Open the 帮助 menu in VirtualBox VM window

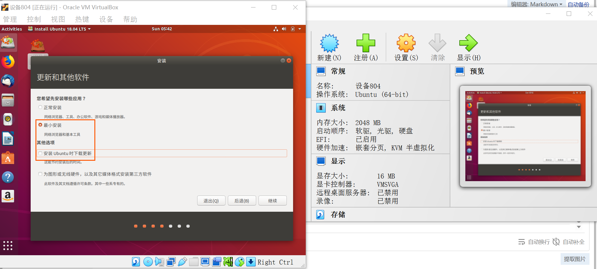coord(130,19)
